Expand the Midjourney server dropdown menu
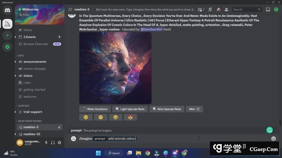The image size is (282, 158). [59, 9]
